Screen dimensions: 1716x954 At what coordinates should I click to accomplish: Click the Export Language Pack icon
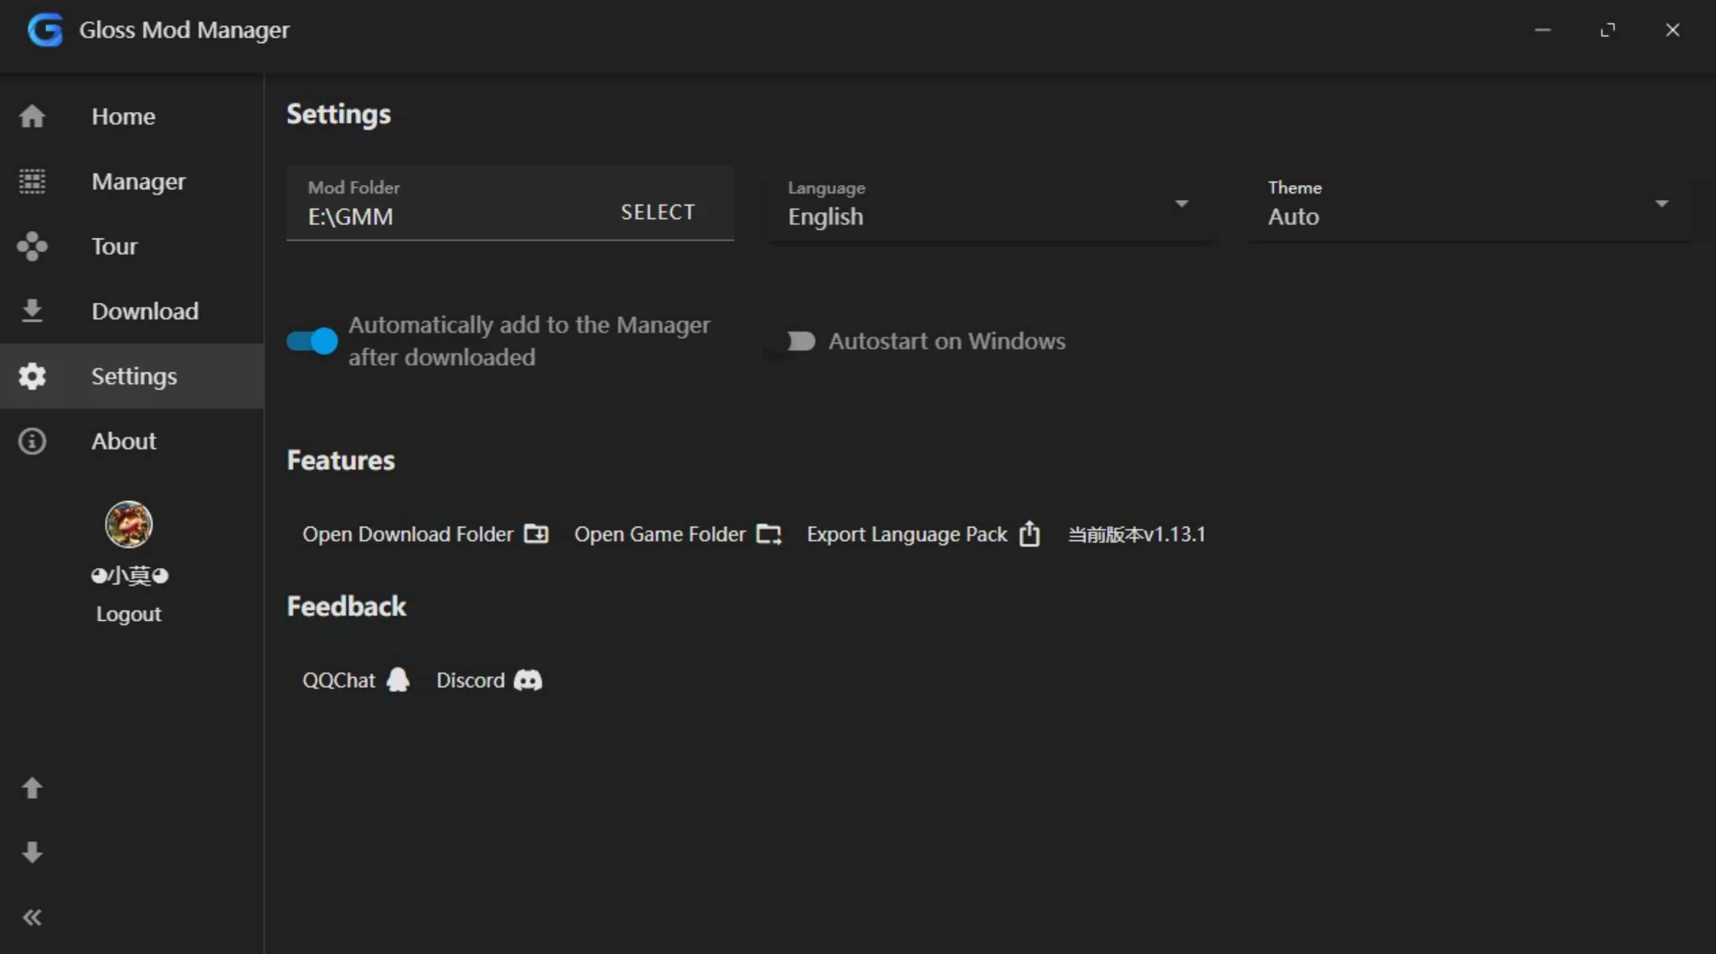(x=1030, y=534)
